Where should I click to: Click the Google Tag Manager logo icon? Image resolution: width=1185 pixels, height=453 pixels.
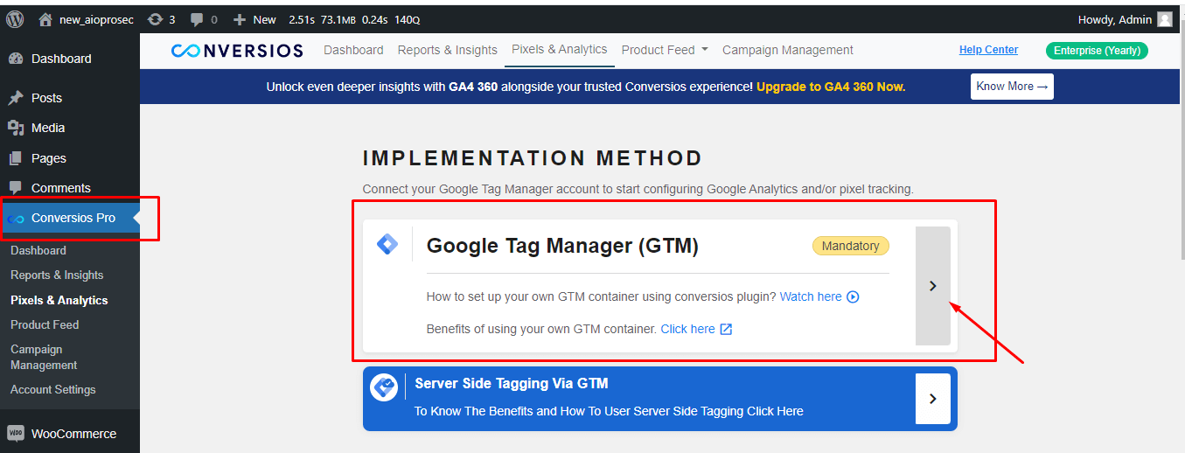(x=387, y=244)
